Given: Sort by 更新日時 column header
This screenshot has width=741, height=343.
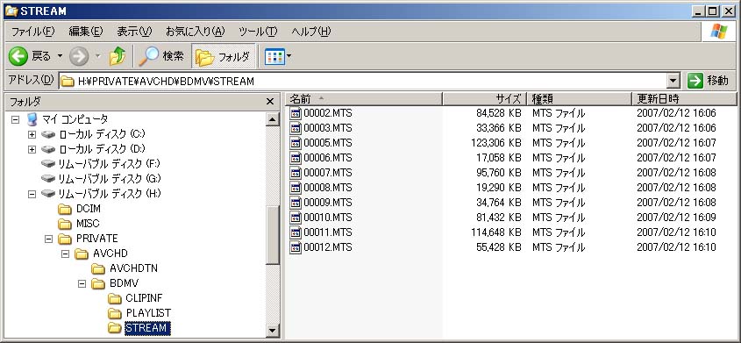Looking at the screenshot, I should pyautogui.click(x=684, y=99).
